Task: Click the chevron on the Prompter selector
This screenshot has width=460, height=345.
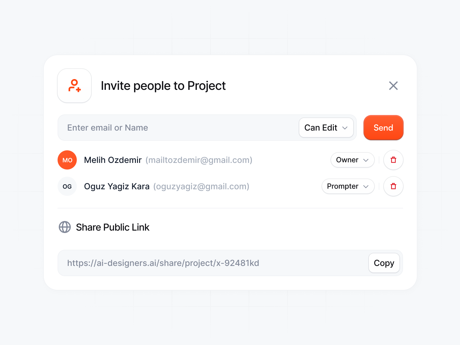Action: (x=366, y=186)
